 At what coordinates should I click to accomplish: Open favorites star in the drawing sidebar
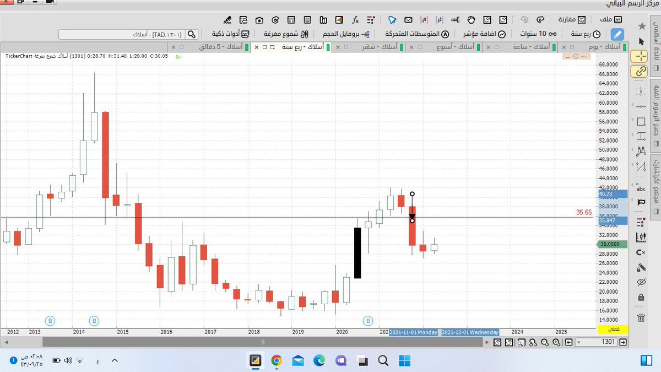point(641,26)
